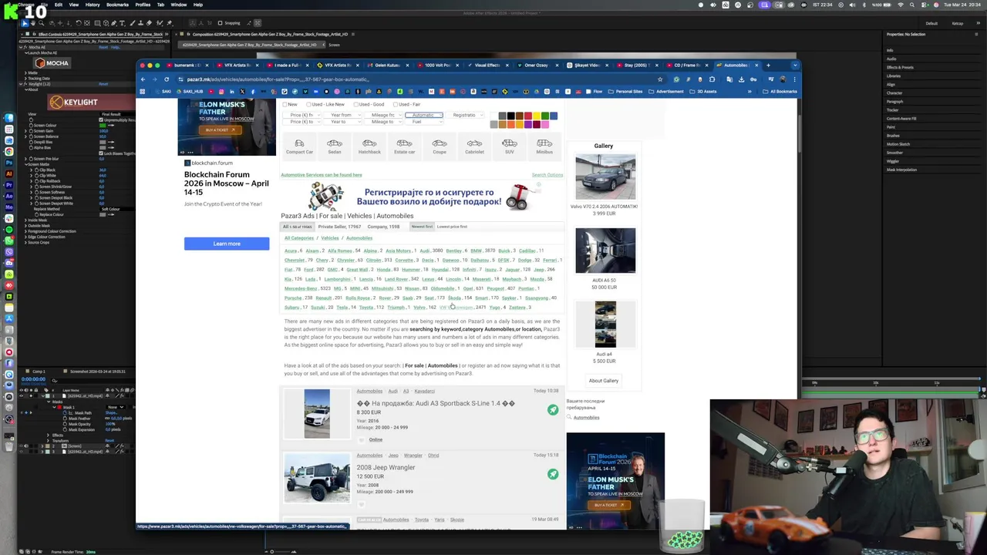The height and width of the screenshot is (555, 987).
Task: Check the Used - Like New checkbox
Action: point(307,104)
